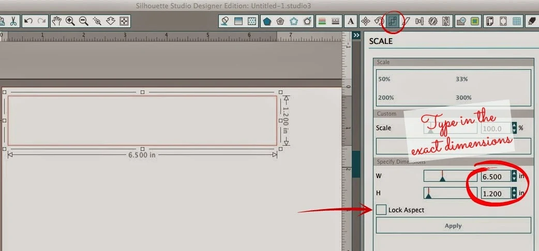Click the H value stepper arrows

pyautogui.click(x=514, y=193)
